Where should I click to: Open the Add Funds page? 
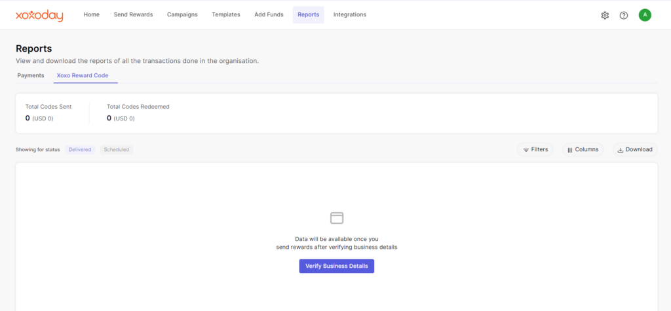point(269,14)
